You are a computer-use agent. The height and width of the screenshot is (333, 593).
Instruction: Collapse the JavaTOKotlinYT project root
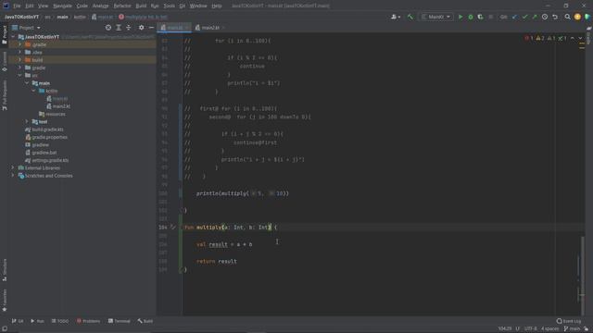(x=14, y=37)
